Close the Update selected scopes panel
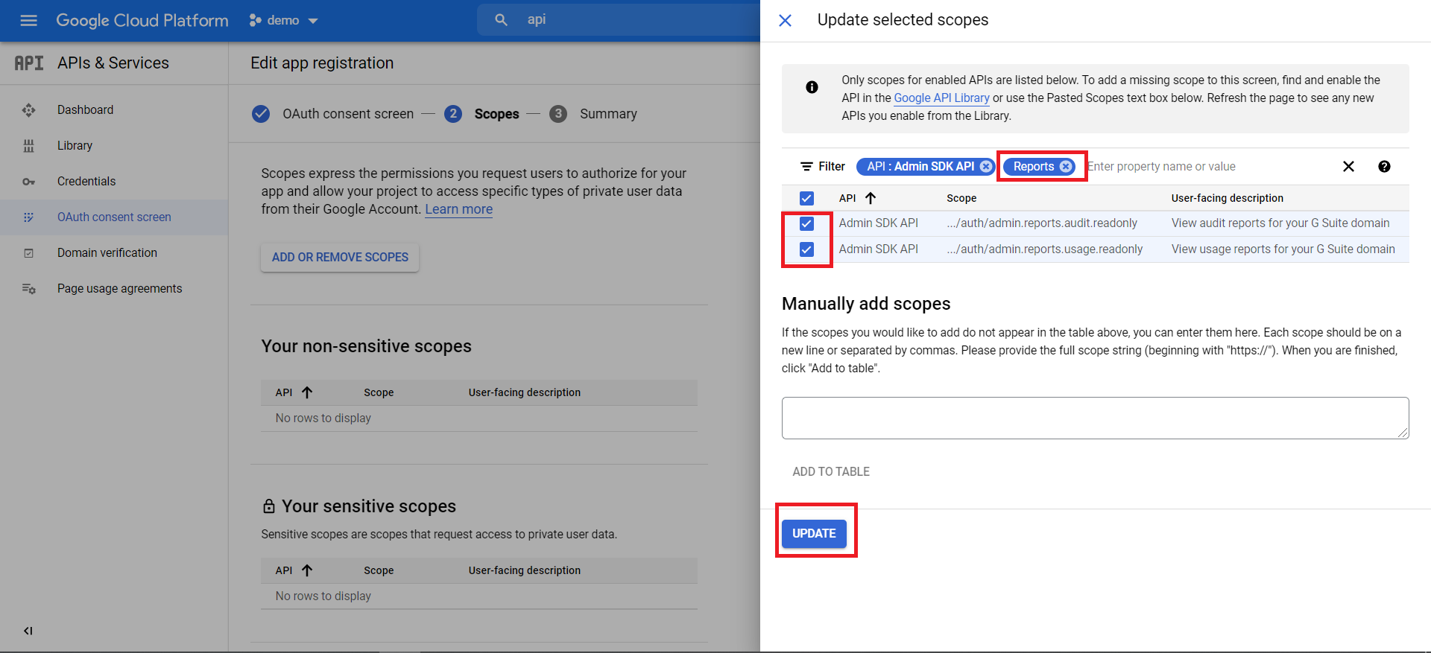The height and width of the screenshot is (653, 1431). (785, 20)
